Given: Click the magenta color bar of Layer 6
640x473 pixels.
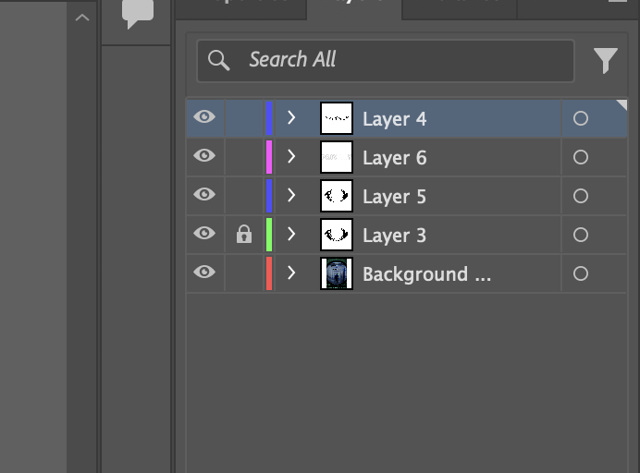Looking at the screenshot, I should (x=268, y=158).
